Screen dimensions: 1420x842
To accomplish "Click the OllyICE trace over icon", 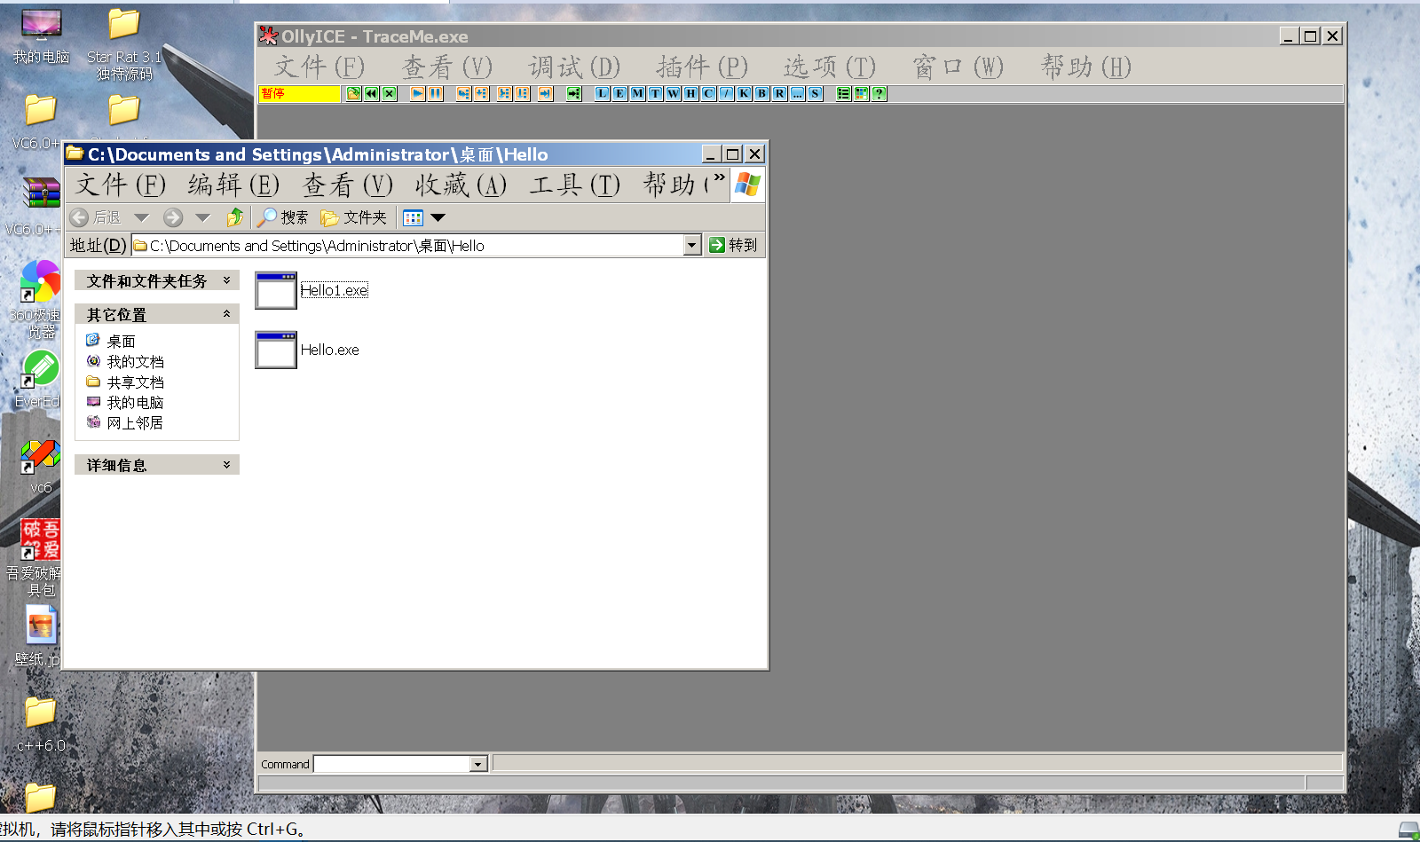I will pos(522,93).
